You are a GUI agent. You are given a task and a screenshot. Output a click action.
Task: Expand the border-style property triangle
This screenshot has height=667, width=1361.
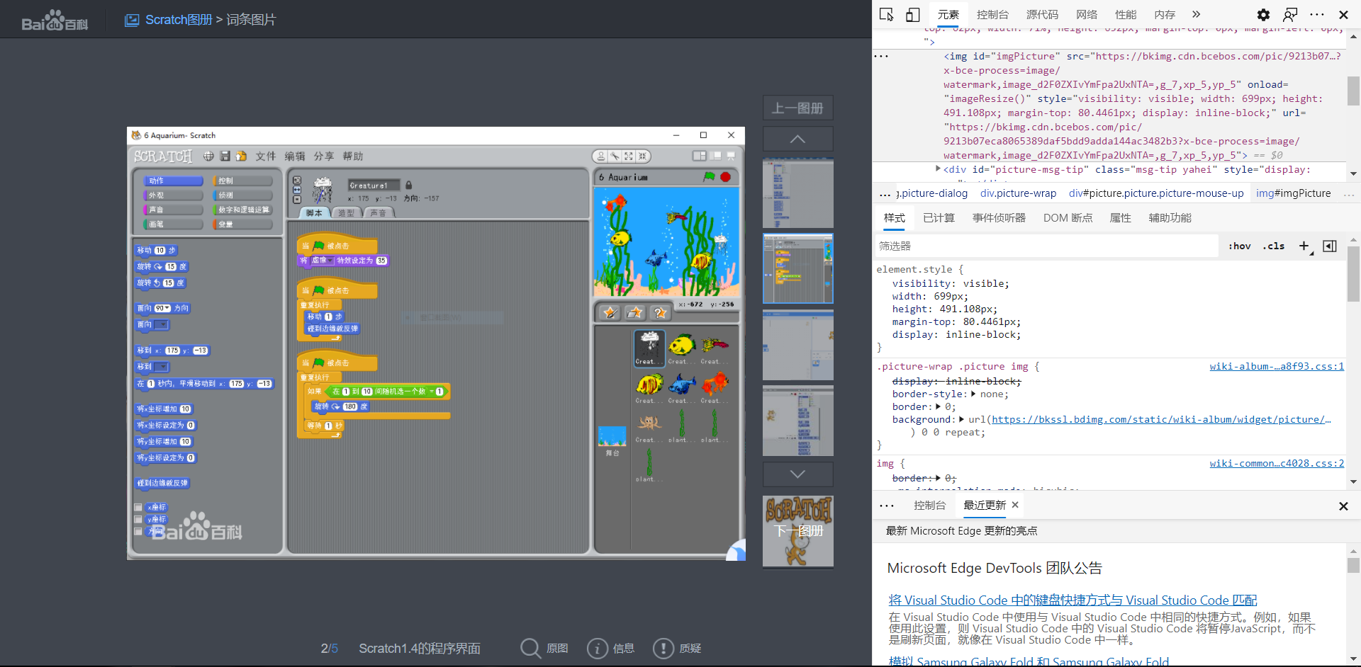click(973, 394)
